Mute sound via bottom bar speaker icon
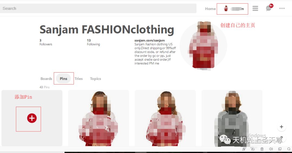Screen dimensions: 292x153 point(271,149)
